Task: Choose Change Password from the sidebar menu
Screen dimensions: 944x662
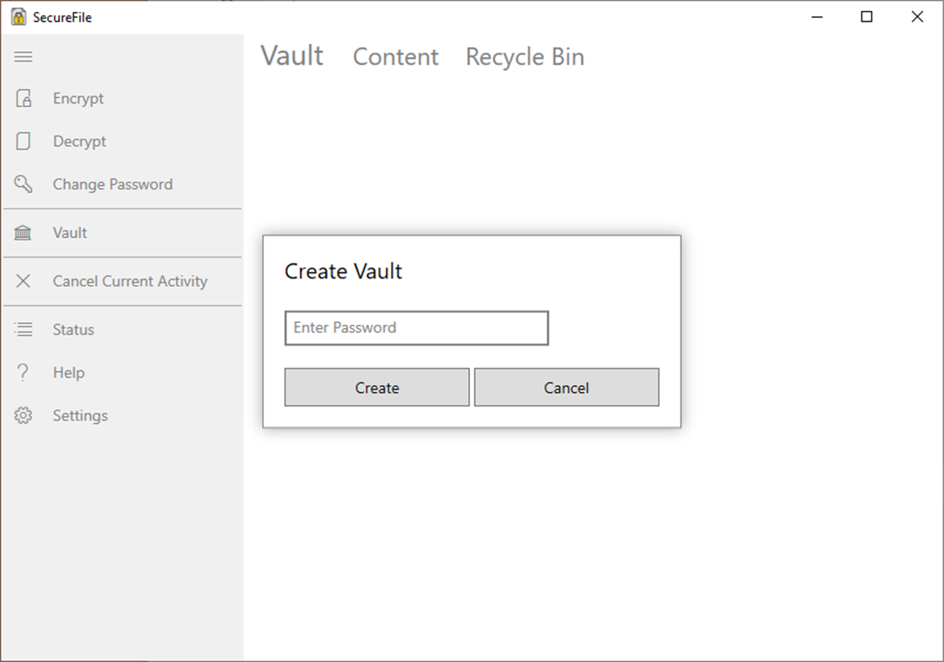Action: click(113, 183)
